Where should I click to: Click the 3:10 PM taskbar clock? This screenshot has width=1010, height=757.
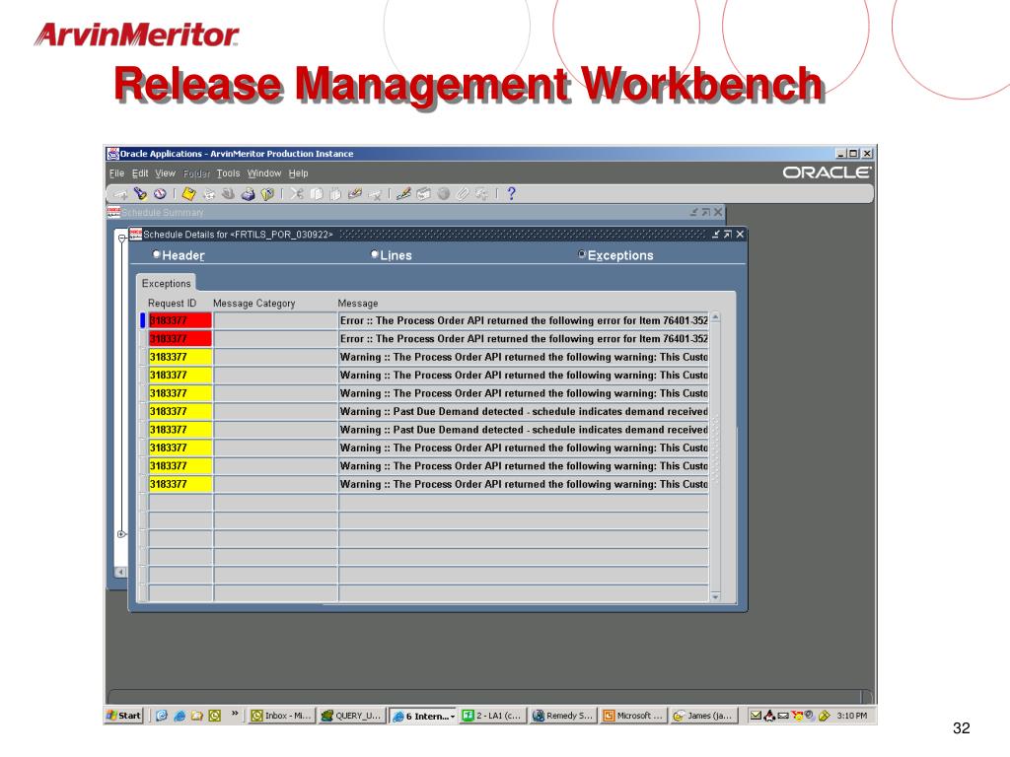[x=851, y=716]
